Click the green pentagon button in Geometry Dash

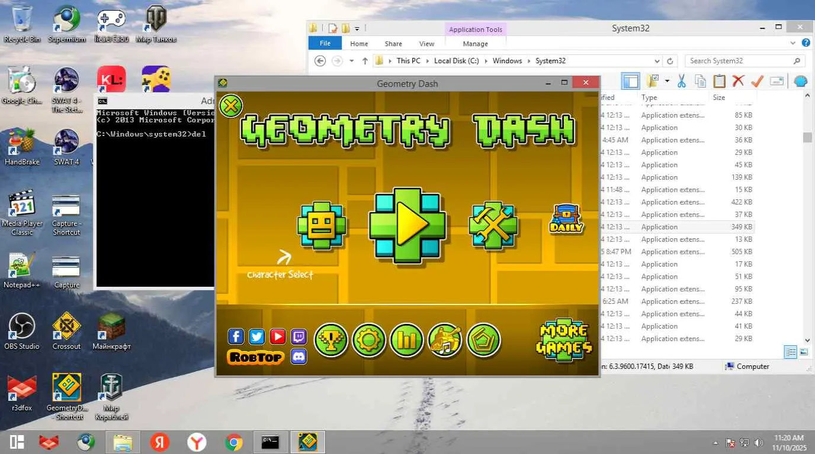pyautogui.click(x=484, y=340)
